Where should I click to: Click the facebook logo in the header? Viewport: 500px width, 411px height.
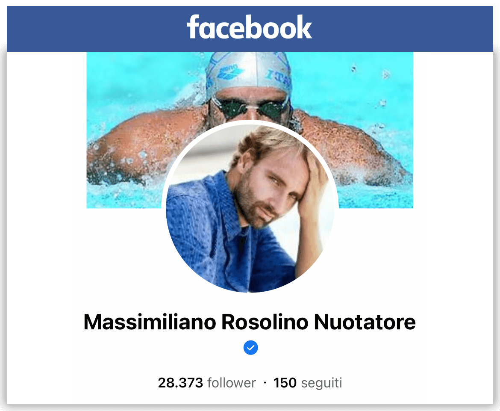tap(250, 27)
